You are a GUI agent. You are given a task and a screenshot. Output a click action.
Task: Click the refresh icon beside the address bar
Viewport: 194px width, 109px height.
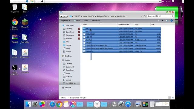(x=144, y=16)
